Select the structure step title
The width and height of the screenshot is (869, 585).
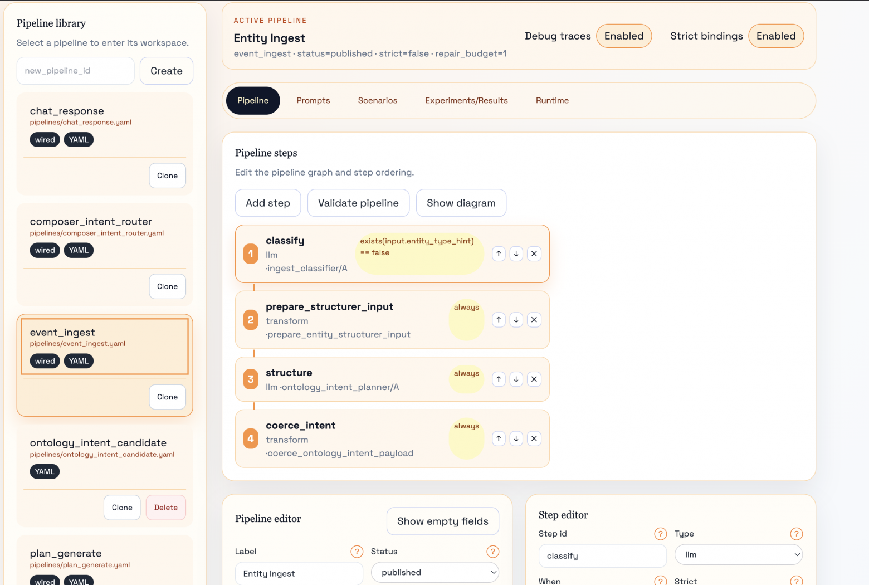click(x=289, y=373)
